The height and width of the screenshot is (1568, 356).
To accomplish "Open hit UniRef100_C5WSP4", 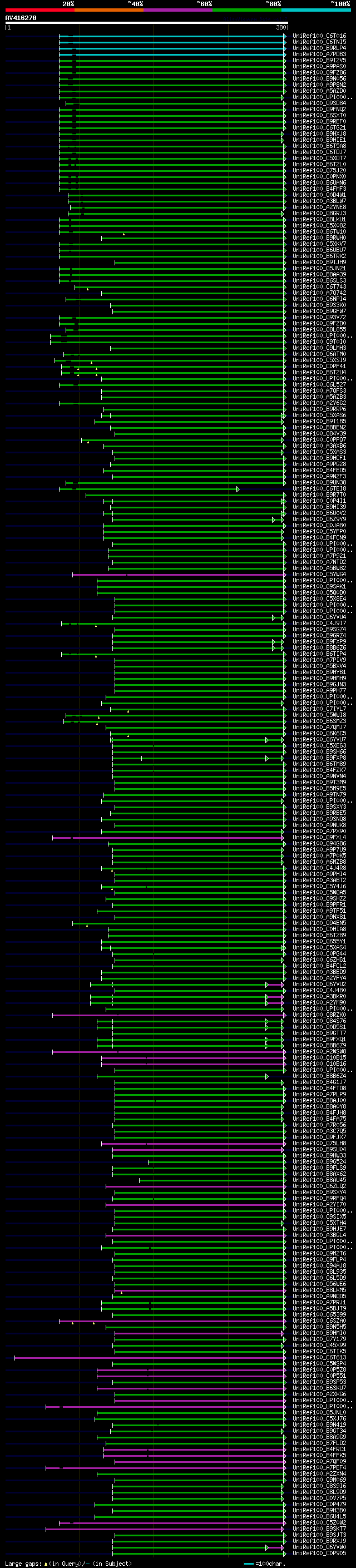I will pyautogui.click(x=319, y=1363).
